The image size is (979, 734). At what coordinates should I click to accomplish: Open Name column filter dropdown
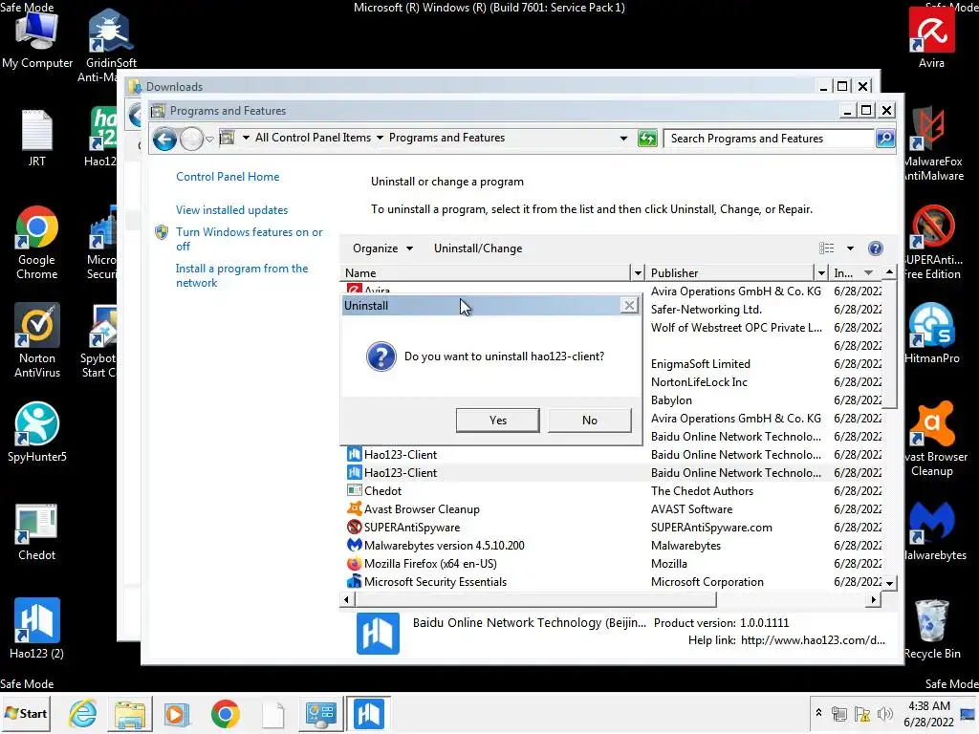638,272
